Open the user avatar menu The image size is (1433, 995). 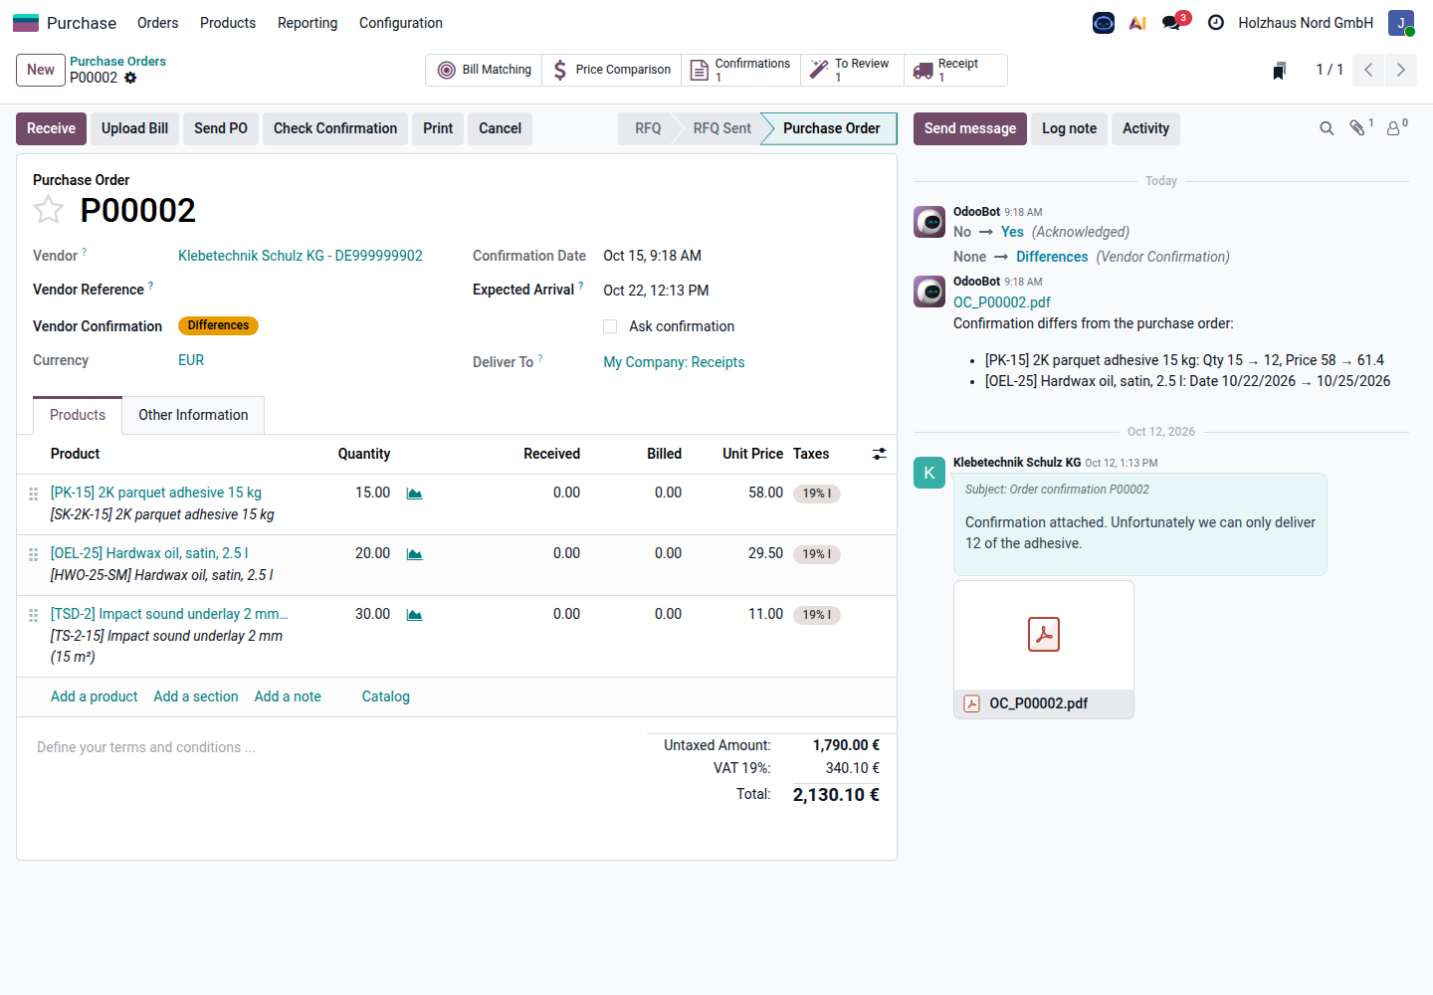coord(1401,23)
